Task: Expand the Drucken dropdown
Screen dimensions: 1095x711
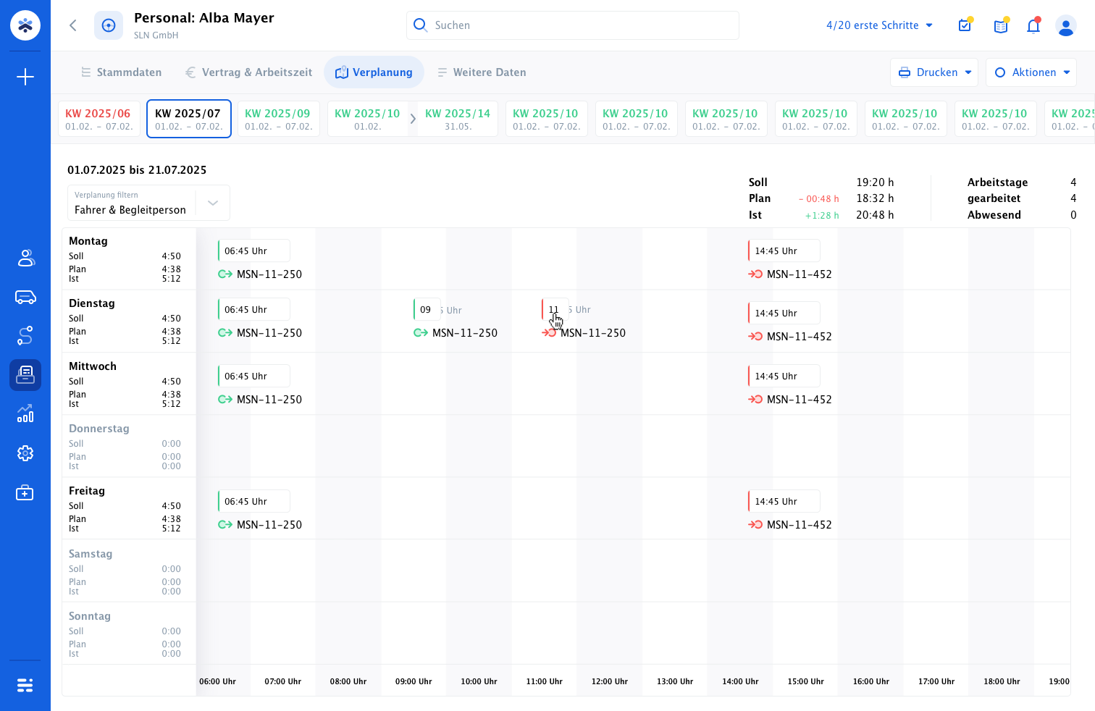Action: 934,72
